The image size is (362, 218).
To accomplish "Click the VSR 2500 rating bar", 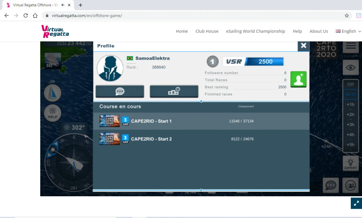I will pyautogui.click(x=253, y=62).
